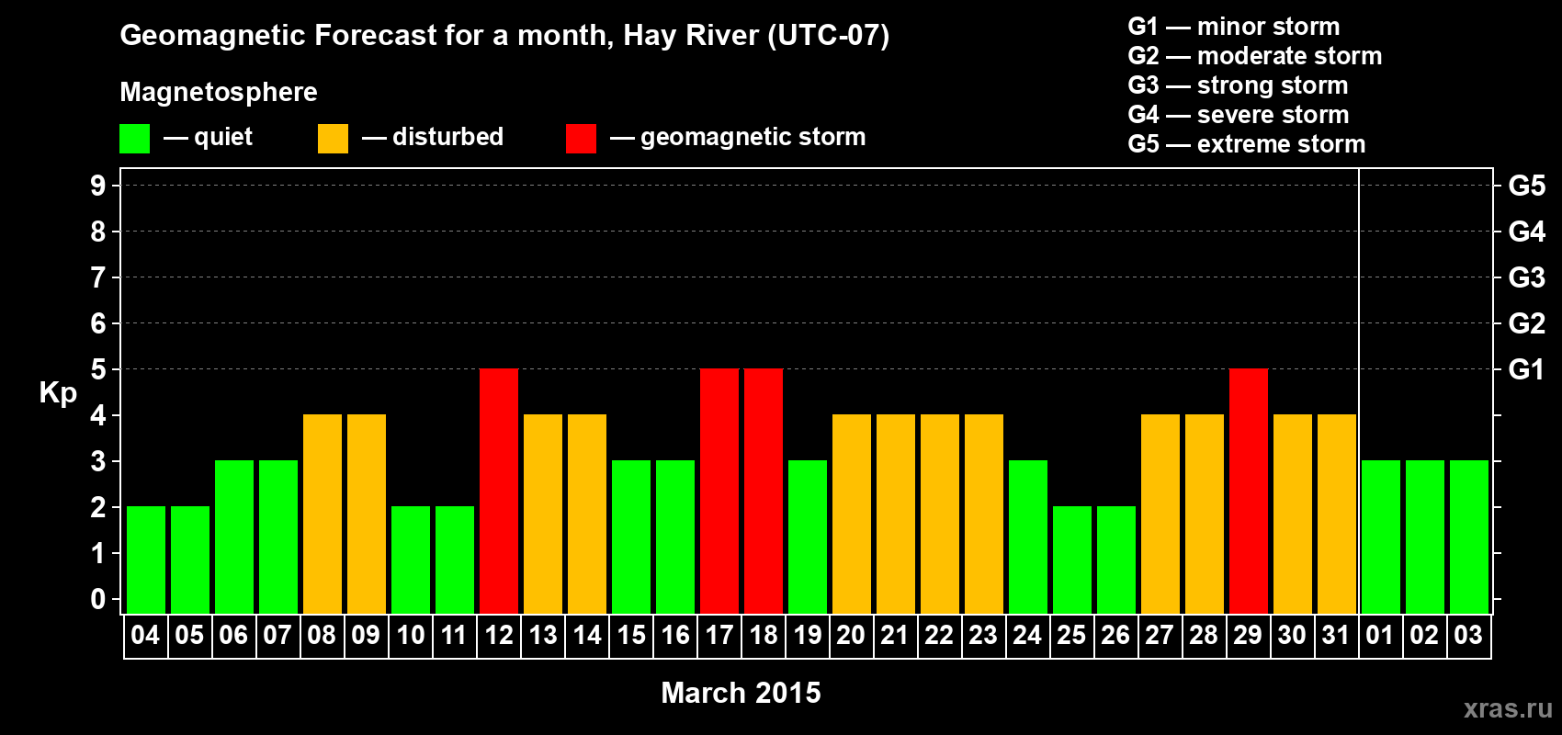Screen dimensions: 1562x735
Task: Click date label 23 on the axis
Action: 983,635
